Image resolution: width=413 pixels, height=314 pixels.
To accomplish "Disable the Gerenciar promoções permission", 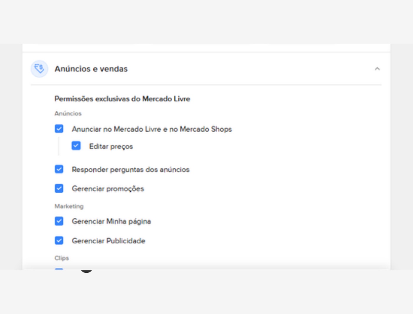I will (x=59, y=188).
